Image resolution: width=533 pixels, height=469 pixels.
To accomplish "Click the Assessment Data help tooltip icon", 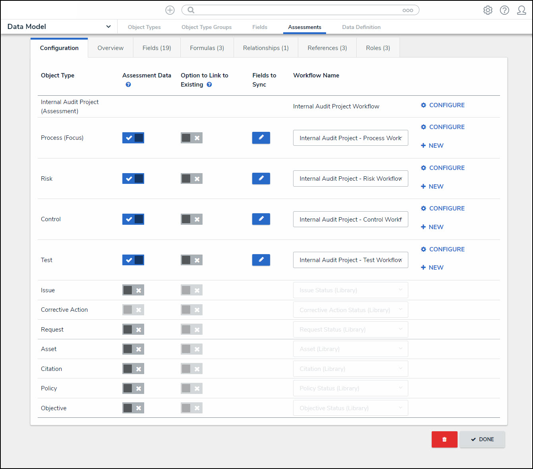I will tap(128, 85).
